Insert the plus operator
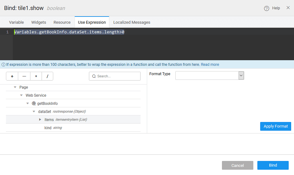The height and width of the screenshot is (175, 294). coord(12,76)
